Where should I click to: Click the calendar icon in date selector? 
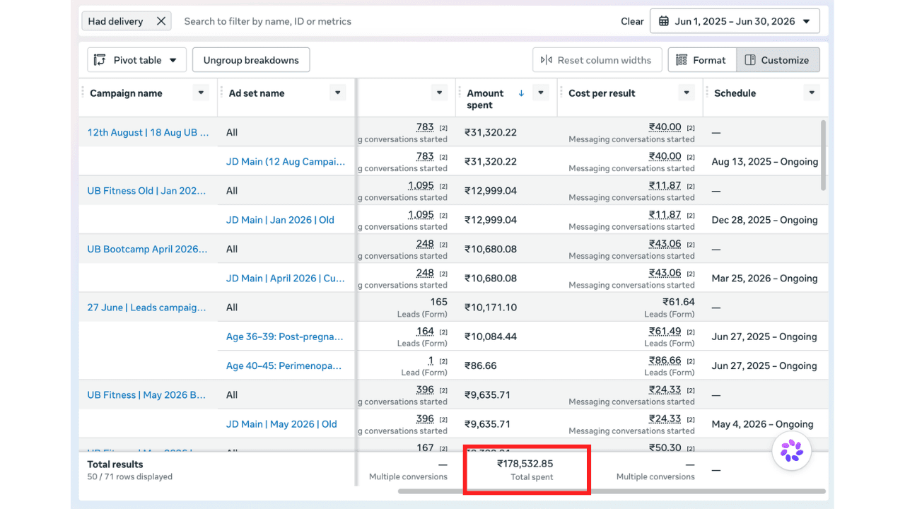tap(664, 21)
